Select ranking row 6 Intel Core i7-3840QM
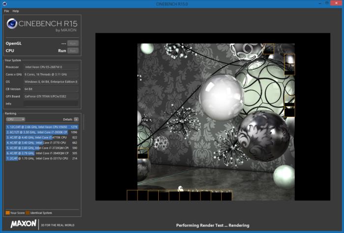Image resolution: width=344 pixels, height=233 pixels. (42, 153)
